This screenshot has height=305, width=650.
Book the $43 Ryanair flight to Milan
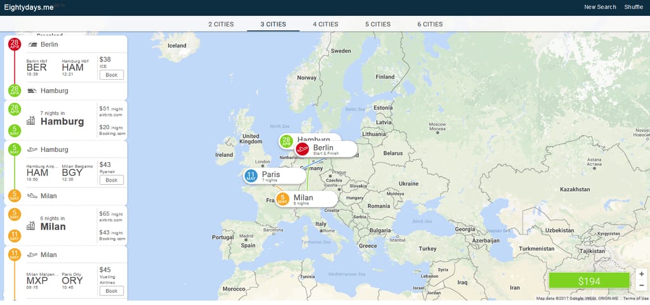click(112, 180)
